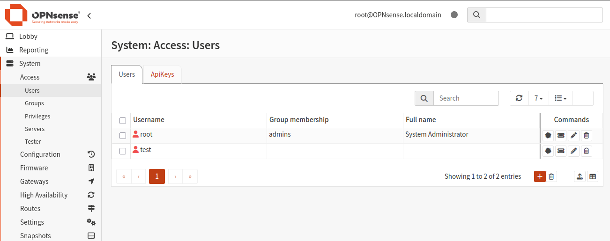Sort the table by Username column header
This screenshot has width=610, height=241.
pyautogui.click(x=149, y=120)
